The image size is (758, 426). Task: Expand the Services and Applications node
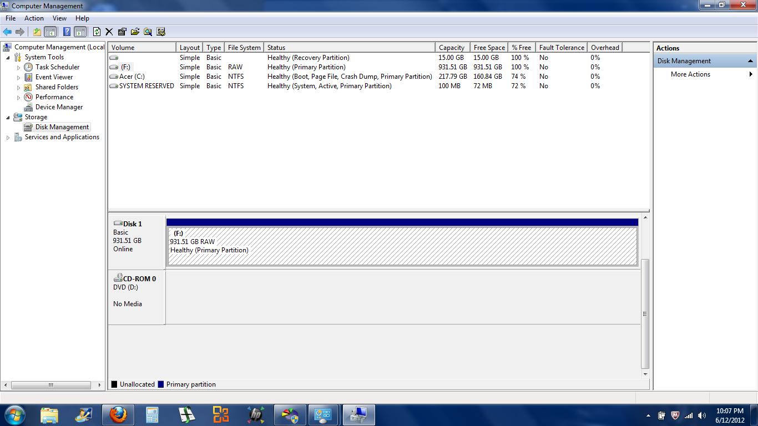coord(8,137)
